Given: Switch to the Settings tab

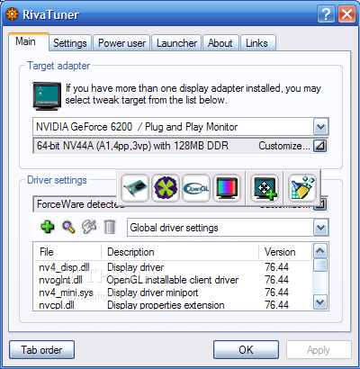Looking at the screenshot, I should (70, 43).
